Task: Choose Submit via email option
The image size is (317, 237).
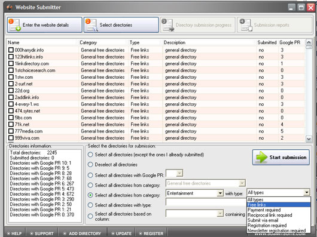Action: (x=279, y=220)
